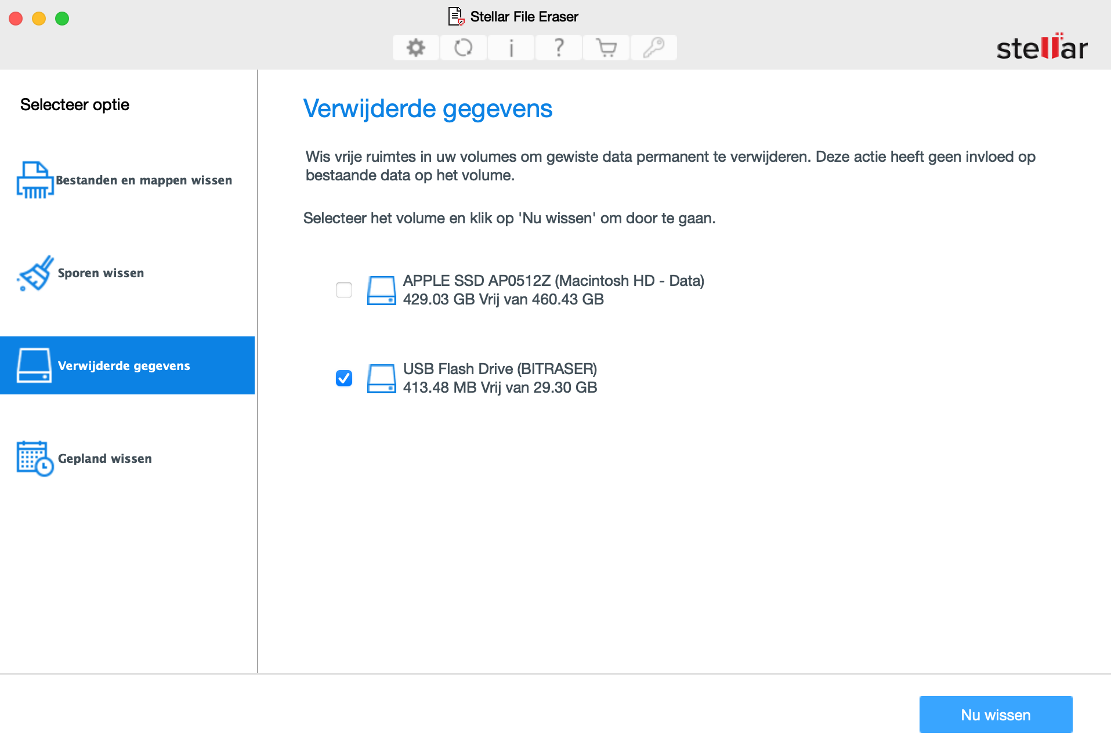1111x754 pixels.
Task: Select Sporen wissen option
Action: click(128, 273)
